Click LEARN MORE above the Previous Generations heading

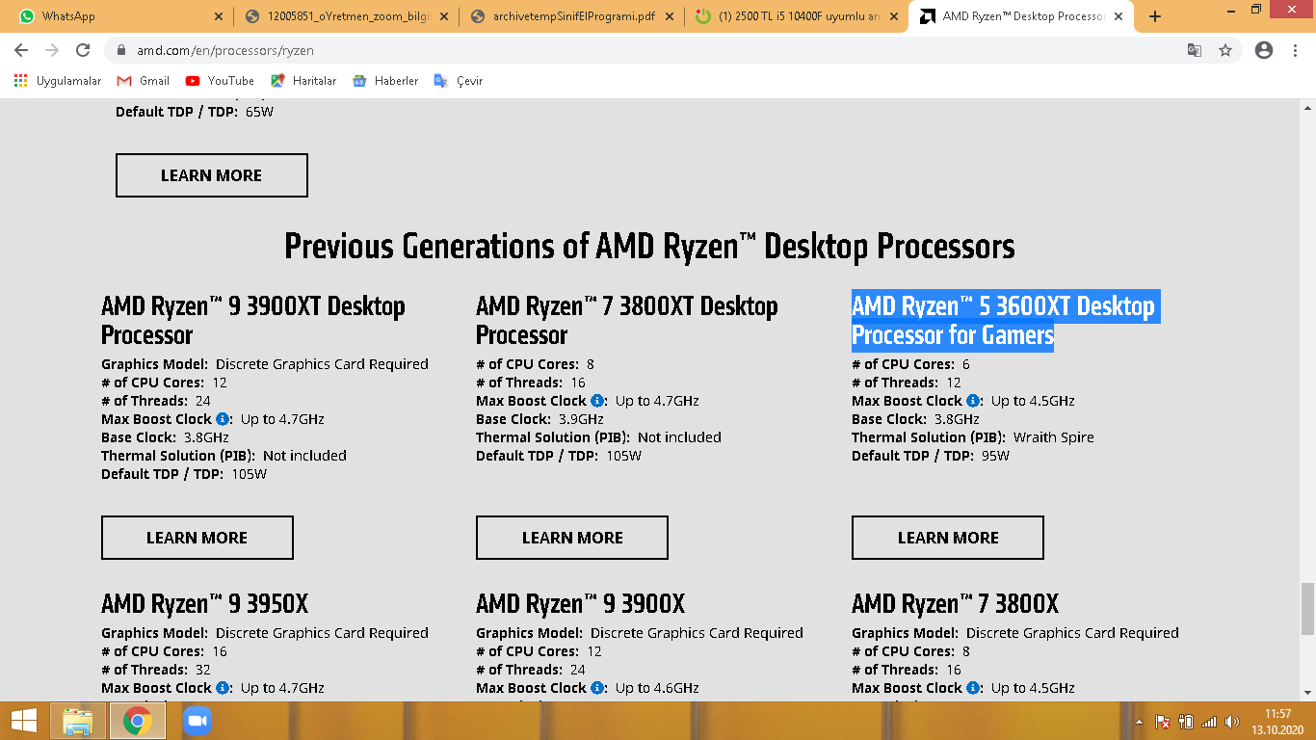[212, 175]
